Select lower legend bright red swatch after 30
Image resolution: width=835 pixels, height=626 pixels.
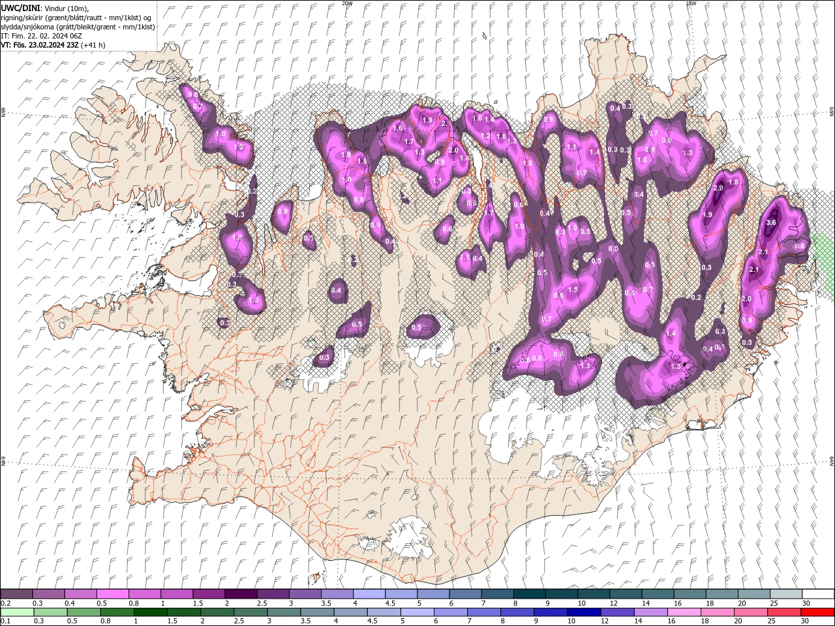point(817,612)
